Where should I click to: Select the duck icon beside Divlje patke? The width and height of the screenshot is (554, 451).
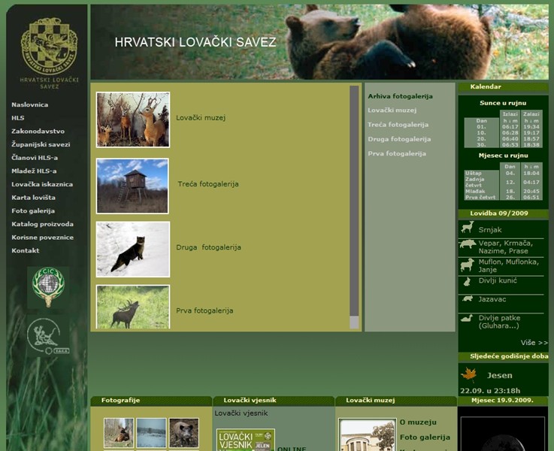coord(467,318)
